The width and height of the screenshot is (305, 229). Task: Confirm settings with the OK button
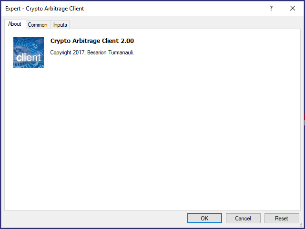click(x=204, y=219)
